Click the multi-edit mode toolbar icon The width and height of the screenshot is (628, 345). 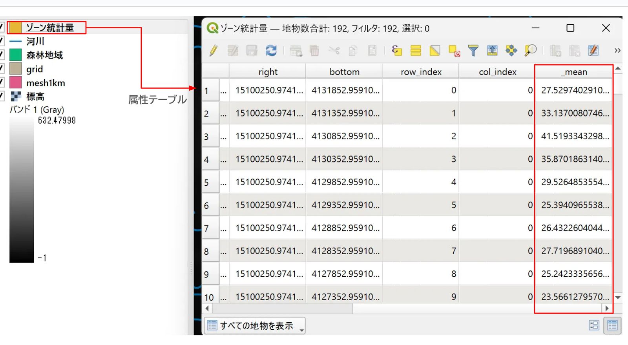coord(233,51)
